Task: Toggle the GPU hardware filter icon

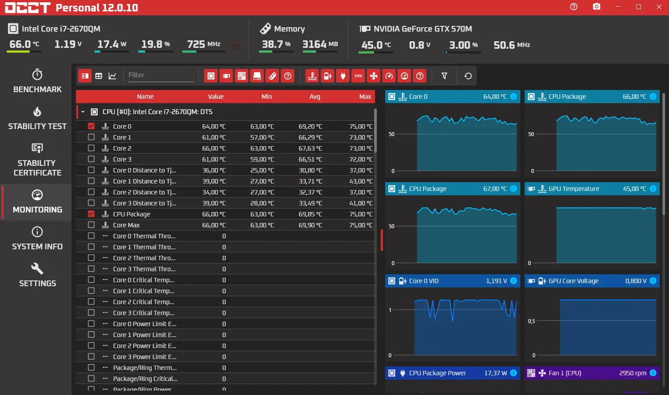Action: (226, 76)
